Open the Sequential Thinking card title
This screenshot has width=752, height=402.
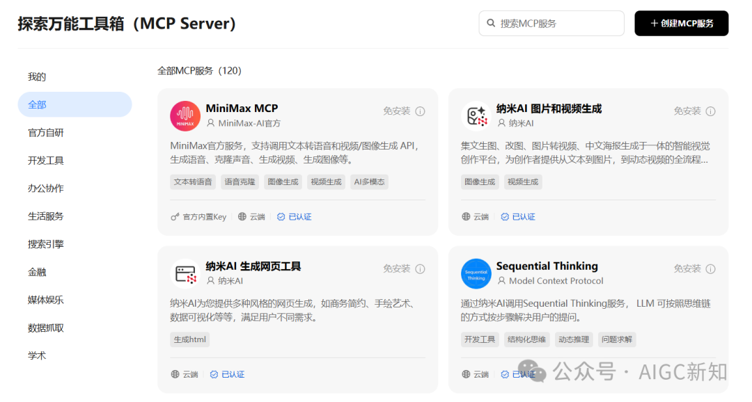pos(547,266)
